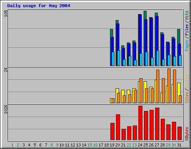Click day 11 on the x-axis
The height and width of the screenshot is (149, 191).
tap(67, 145)
